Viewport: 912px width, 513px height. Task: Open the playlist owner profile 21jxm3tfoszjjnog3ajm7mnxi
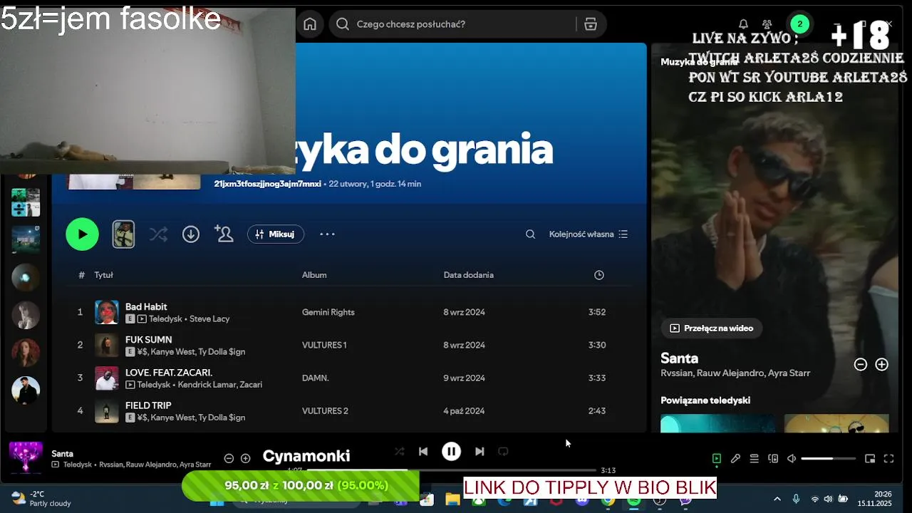(x=268, y=184)
